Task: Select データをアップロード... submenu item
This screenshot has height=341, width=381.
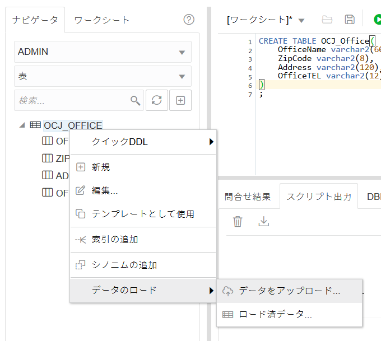Action: 290,291
